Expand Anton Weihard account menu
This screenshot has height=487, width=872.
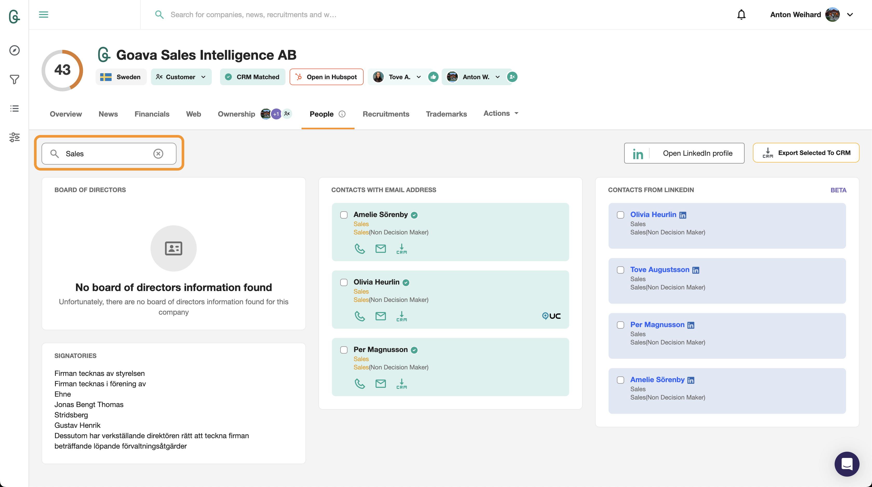click(x=850, y=15)
